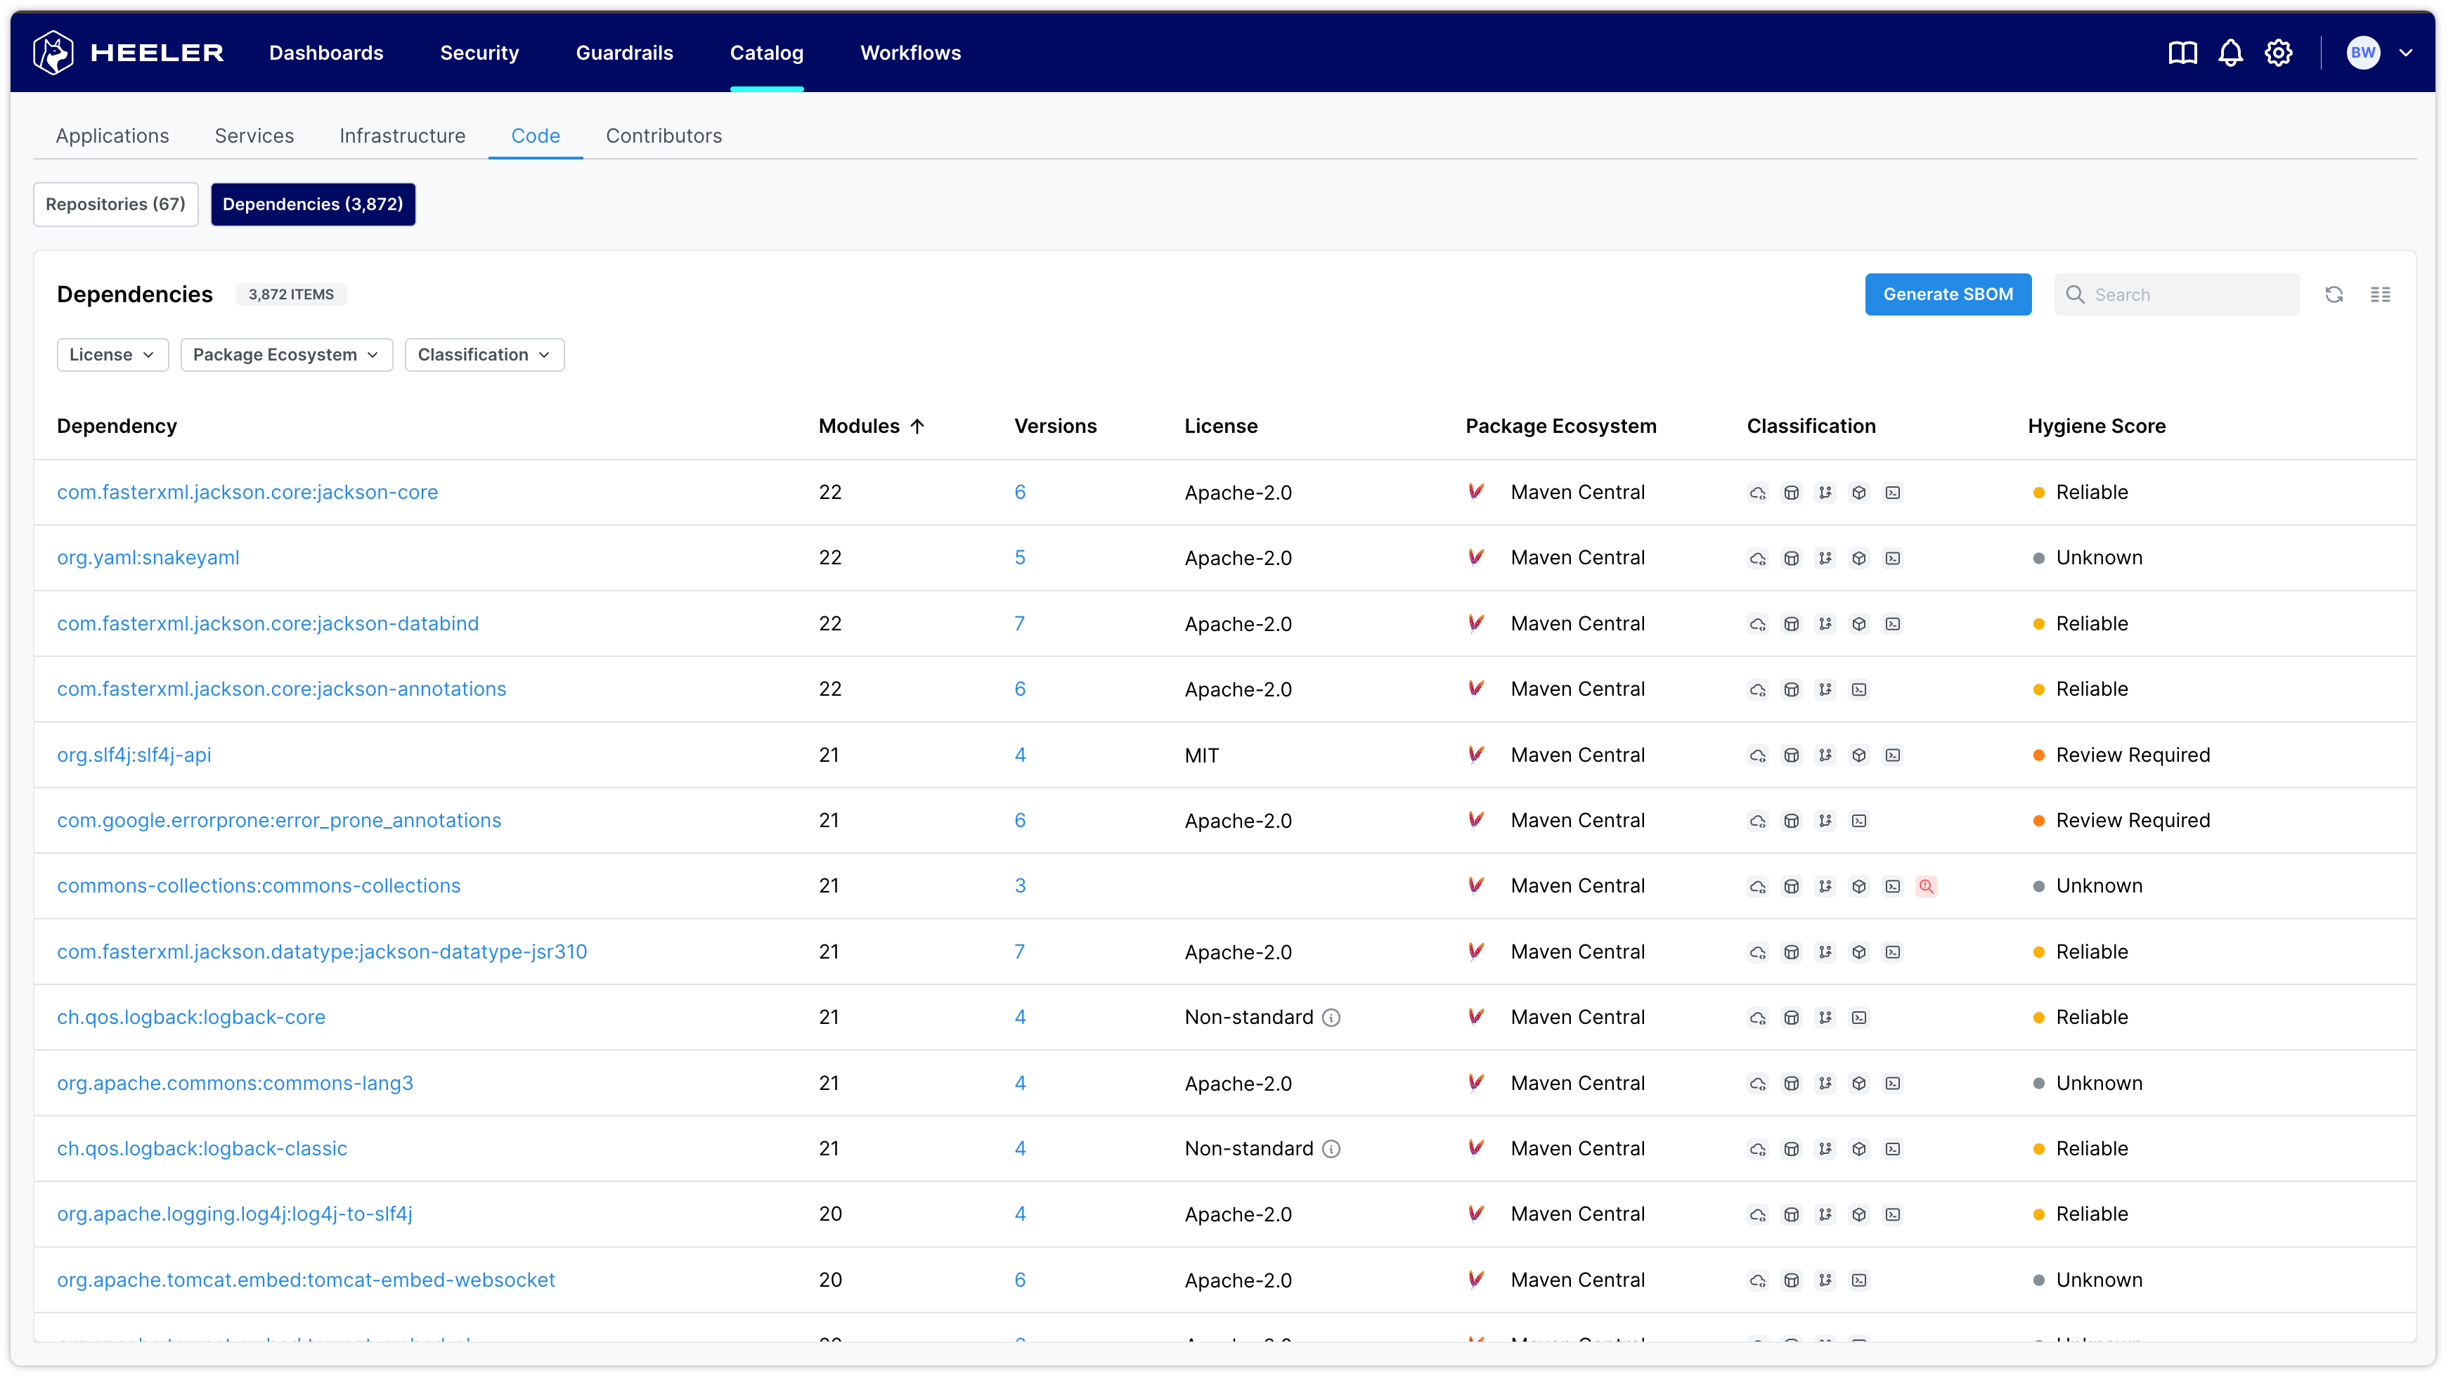Screen dimensions: 2446x1376
Task: Expand the Classification filter dropdown
Action: click(484, 354)
